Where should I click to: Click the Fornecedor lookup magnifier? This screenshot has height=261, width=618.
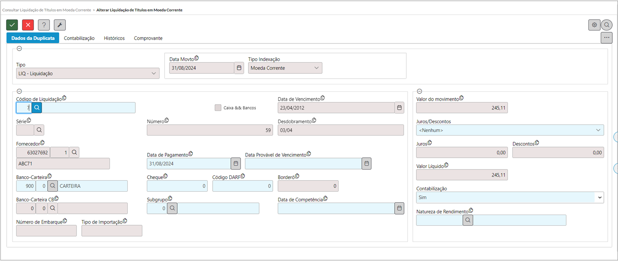(74, 152)
